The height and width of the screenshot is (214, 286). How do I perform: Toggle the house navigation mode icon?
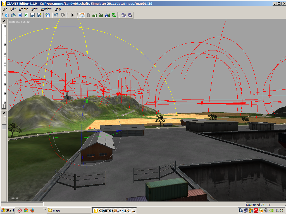point(82,15)
